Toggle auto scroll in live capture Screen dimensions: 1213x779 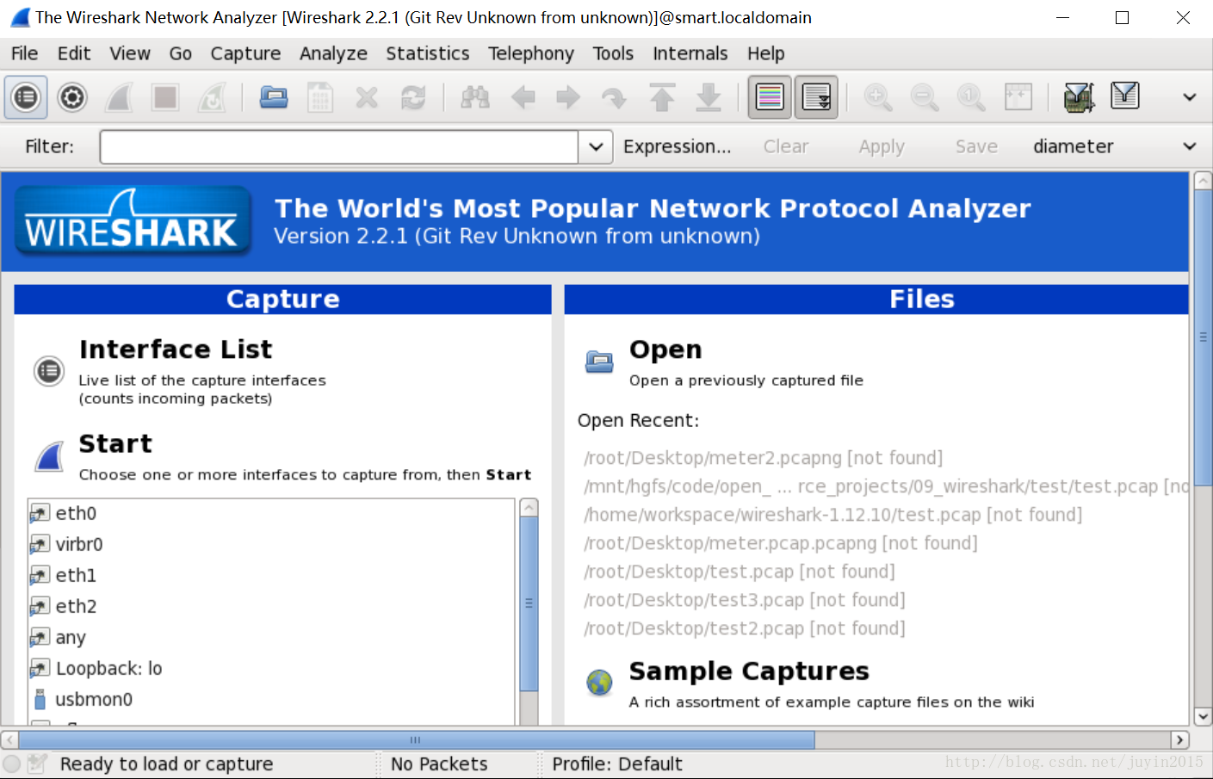tap(816, 97)
